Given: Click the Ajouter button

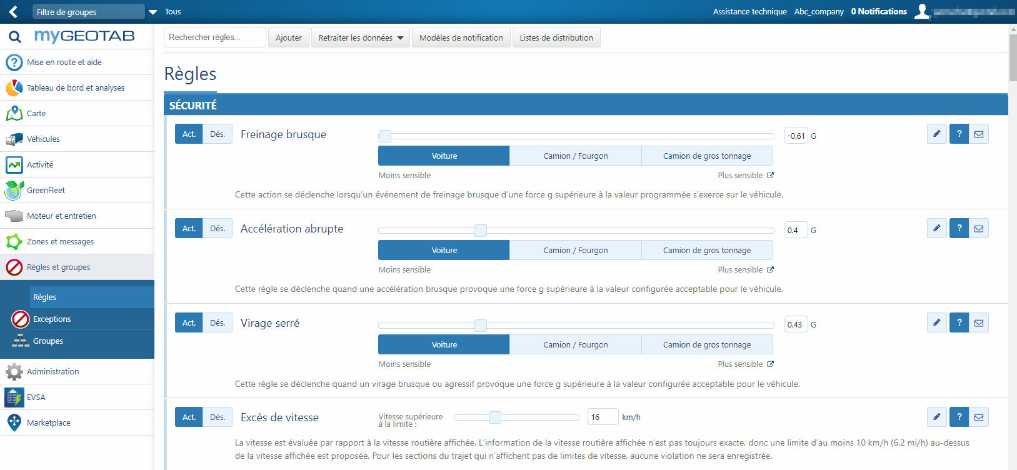Looking at the screenshot, I should point(288,37).
